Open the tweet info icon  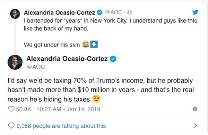[x=195, y=109]
